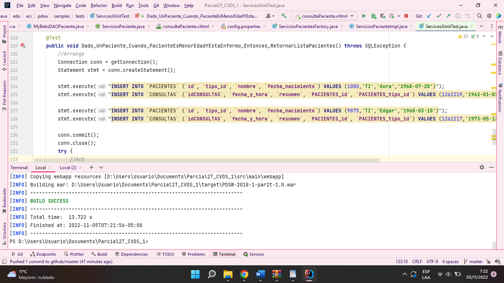Git push green arrow icon
Screen dimensions: 504x283
coord(448,16)
